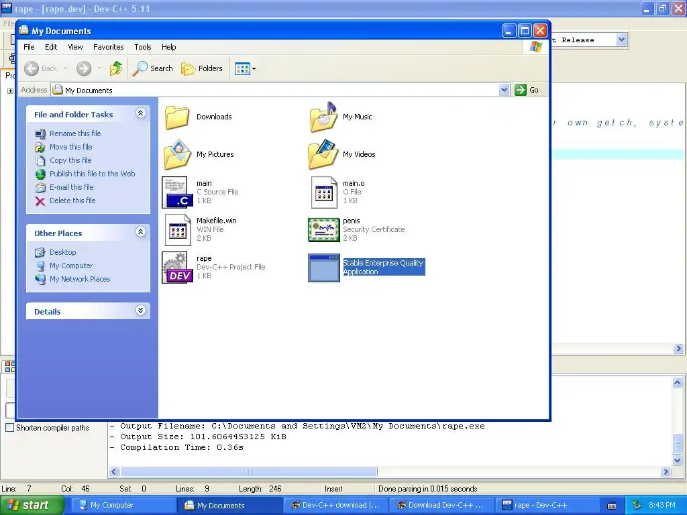Click right arrow of editor horizontal scrollbar
This screenshot has height=515, width=687.
point(678,349)
